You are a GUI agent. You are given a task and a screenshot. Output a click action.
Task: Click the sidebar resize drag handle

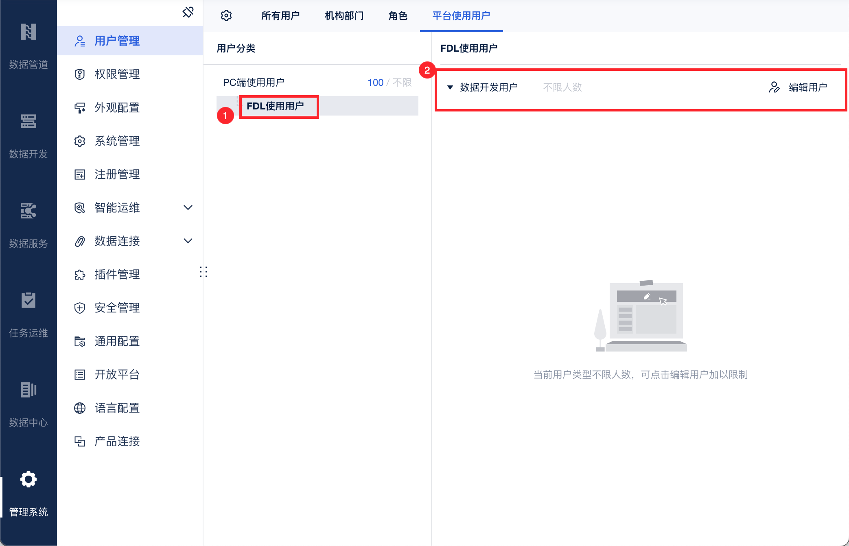point(203,272)
